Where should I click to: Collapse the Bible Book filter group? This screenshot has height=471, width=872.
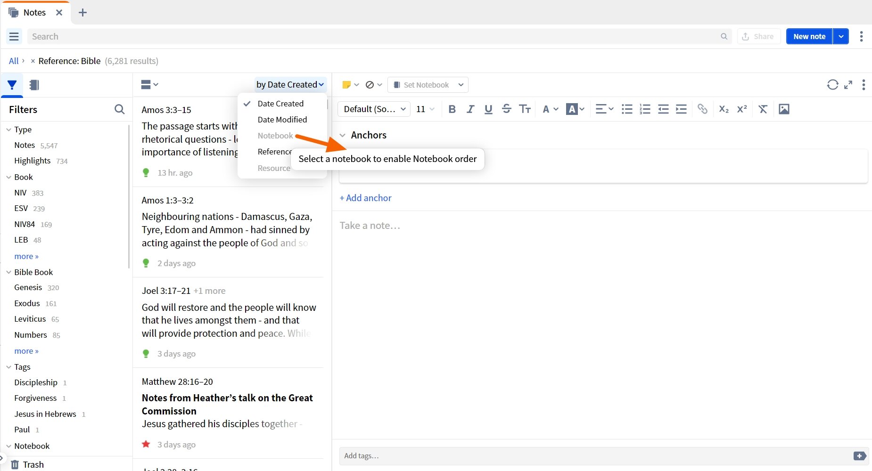click(x=8, y=272)
